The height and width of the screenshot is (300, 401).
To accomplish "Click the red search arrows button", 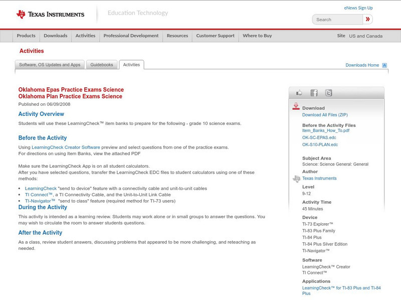I will 368,19.
